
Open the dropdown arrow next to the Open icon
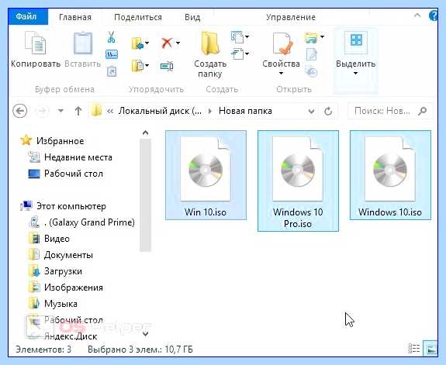322,36
